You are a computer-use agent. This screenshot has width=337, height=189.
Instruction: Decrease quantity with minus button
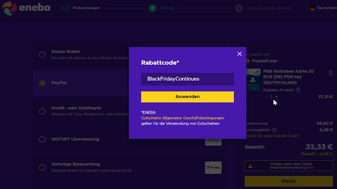point(266,97)
